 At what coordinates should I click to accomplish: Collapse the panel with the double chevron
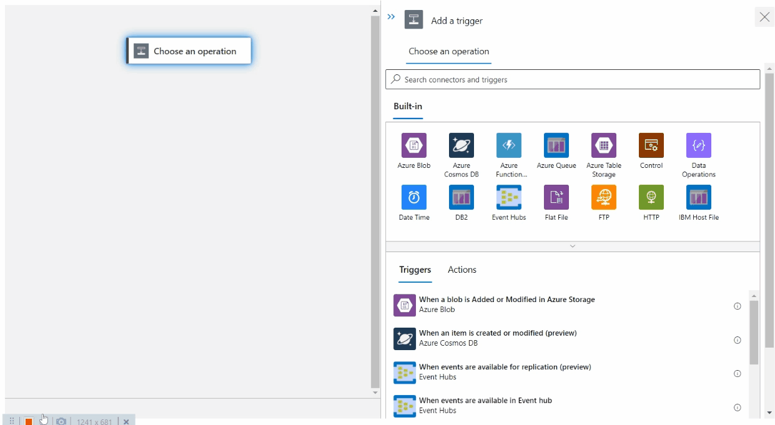click(x=391, y=17)
